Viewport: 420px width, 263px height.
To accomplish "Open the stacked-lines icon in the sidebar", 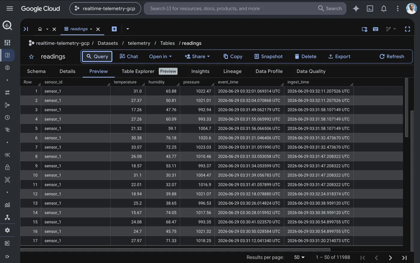I will [x=7, y=130].
